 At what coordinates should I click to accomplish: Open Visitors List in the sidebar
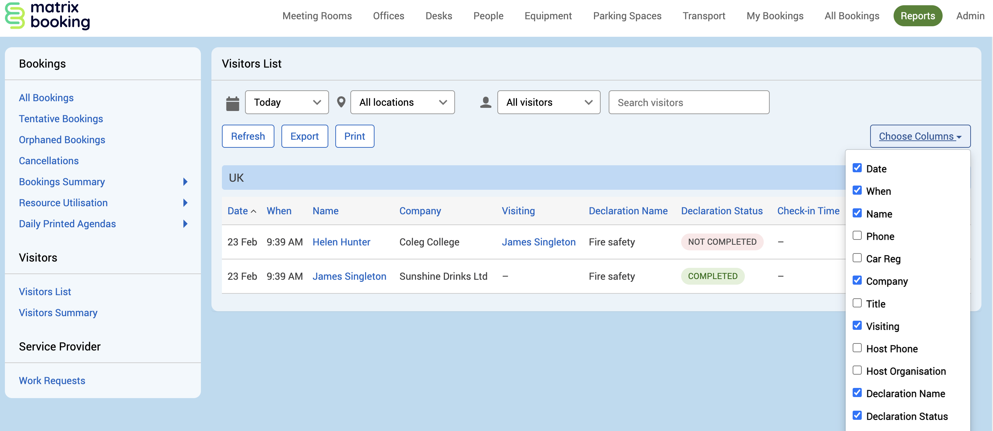[45, 291]
